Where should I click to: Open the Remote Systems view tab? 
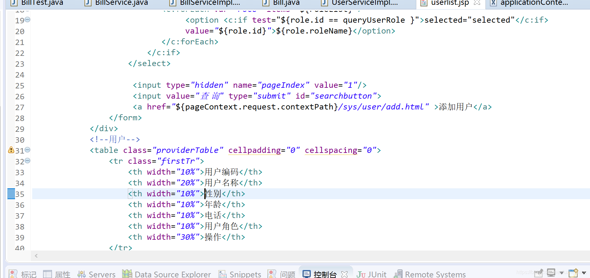point(435,274)
